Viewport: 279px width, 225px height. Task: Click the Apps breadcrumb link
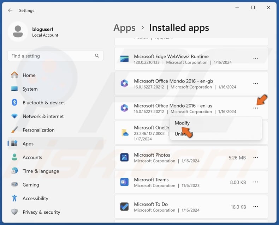click(124, 28)
